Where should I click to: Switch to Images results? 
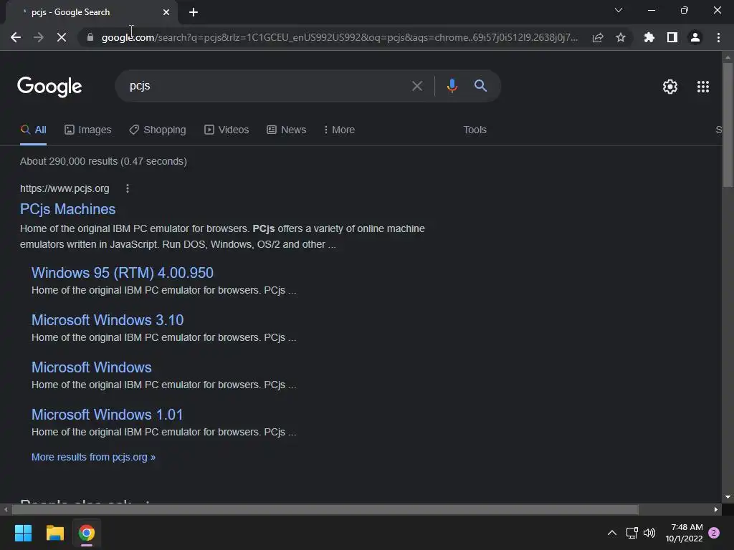pos(88,130)
